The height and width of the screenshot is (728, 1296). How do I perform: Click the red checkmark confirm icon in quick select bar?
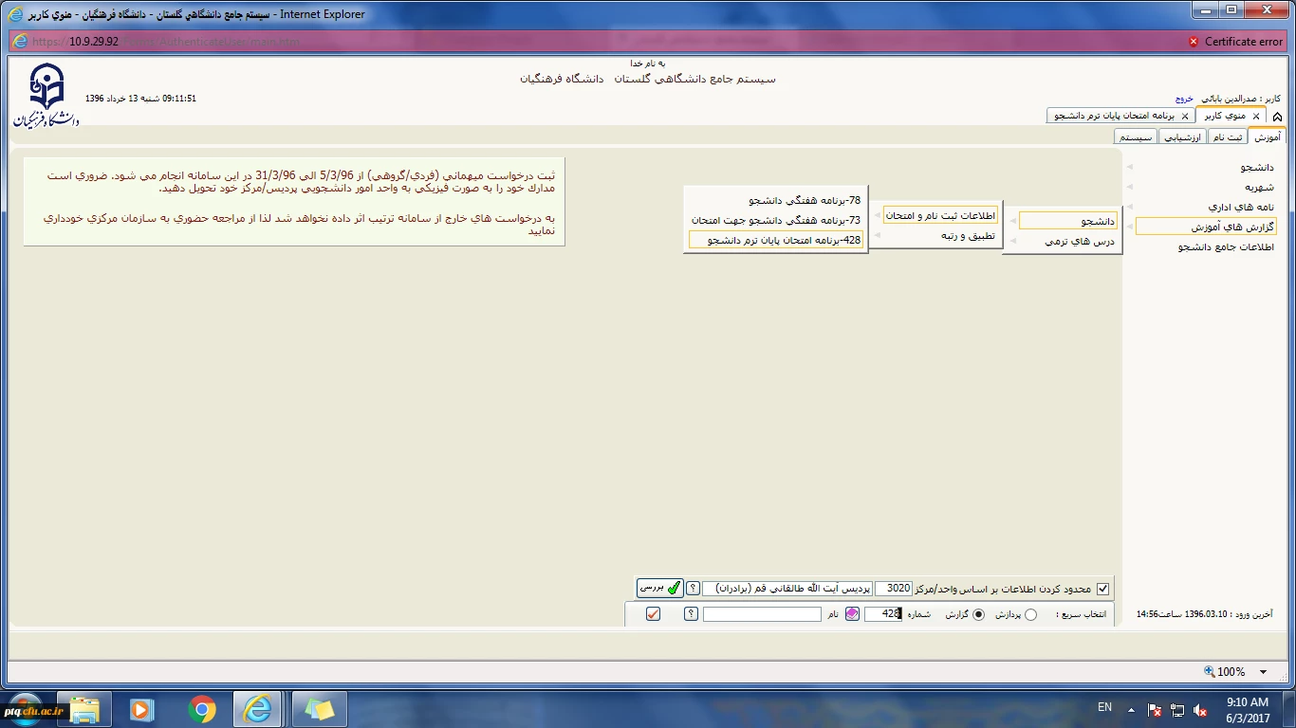pyautogui.click(x=653, y=614)
